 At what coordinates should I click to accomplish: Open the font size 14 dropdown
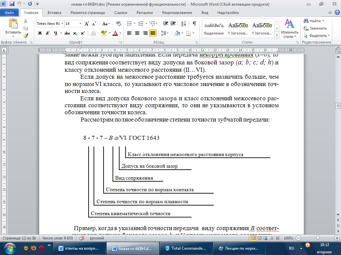click(80, 24)
